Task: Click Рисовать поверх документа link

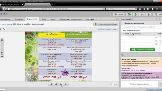Action: 108,29
